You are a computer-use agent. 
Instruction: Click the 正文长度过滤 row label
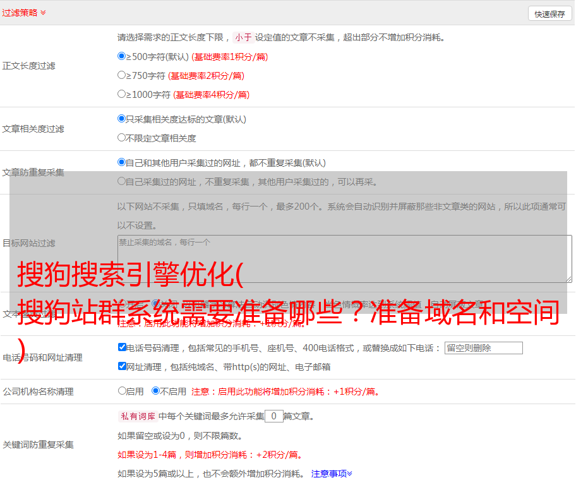click(x=28, y=66)
